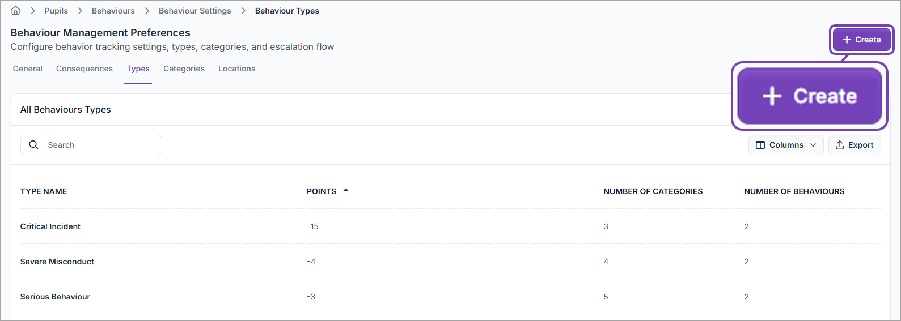
Task: Navigate to Pupils breadcrumb link
Action: 56,11
